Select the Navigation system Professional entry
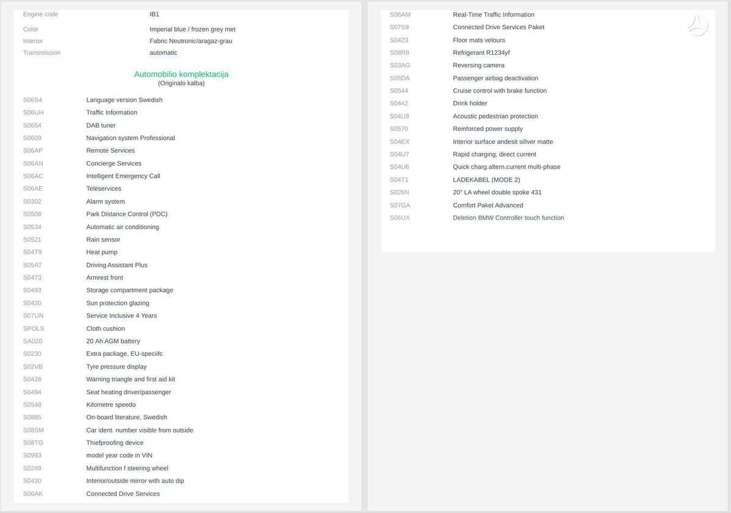 [x=130, y=138]
